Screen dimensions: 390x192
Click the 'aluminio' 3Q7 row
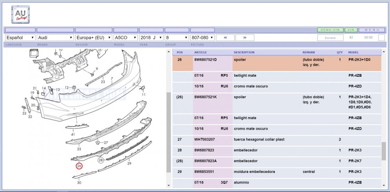pyautogui.click(x=277, y=183)
